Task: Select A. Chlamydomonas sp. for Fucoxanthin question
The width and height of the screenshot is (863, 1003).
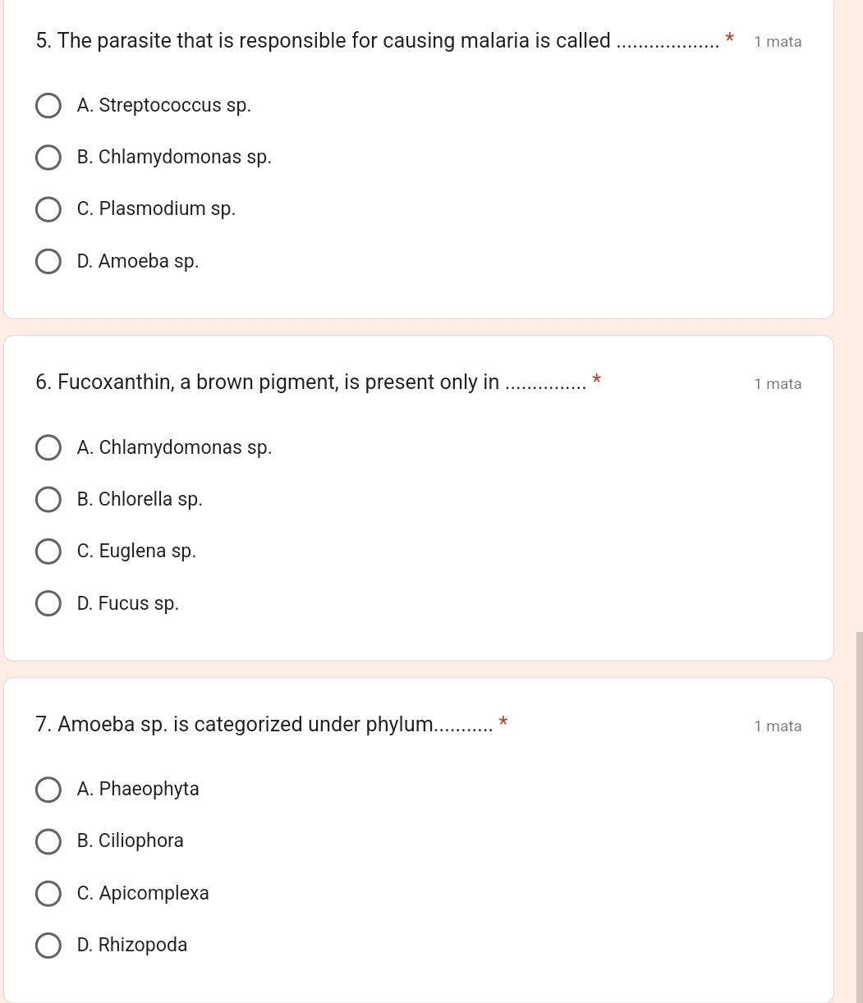Action: point(48,448)
